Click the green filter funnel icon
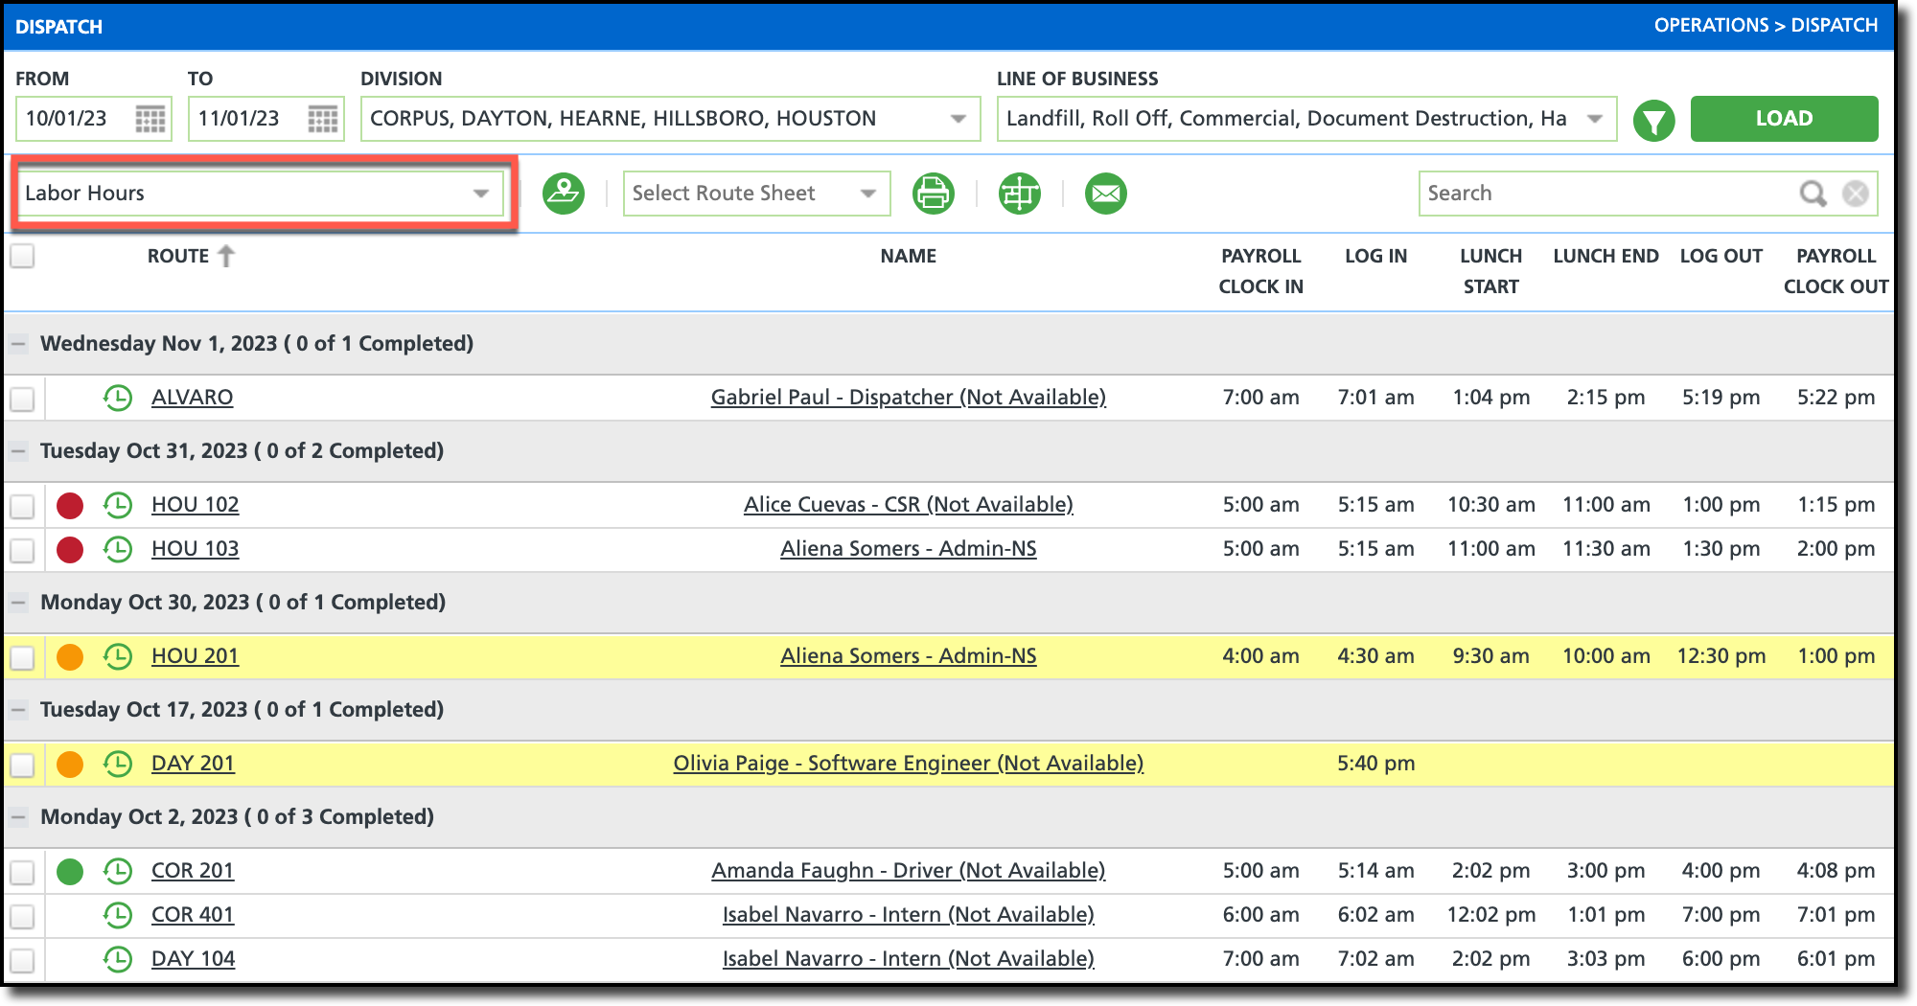The image size is (1917, 1006). point(1653,121)
